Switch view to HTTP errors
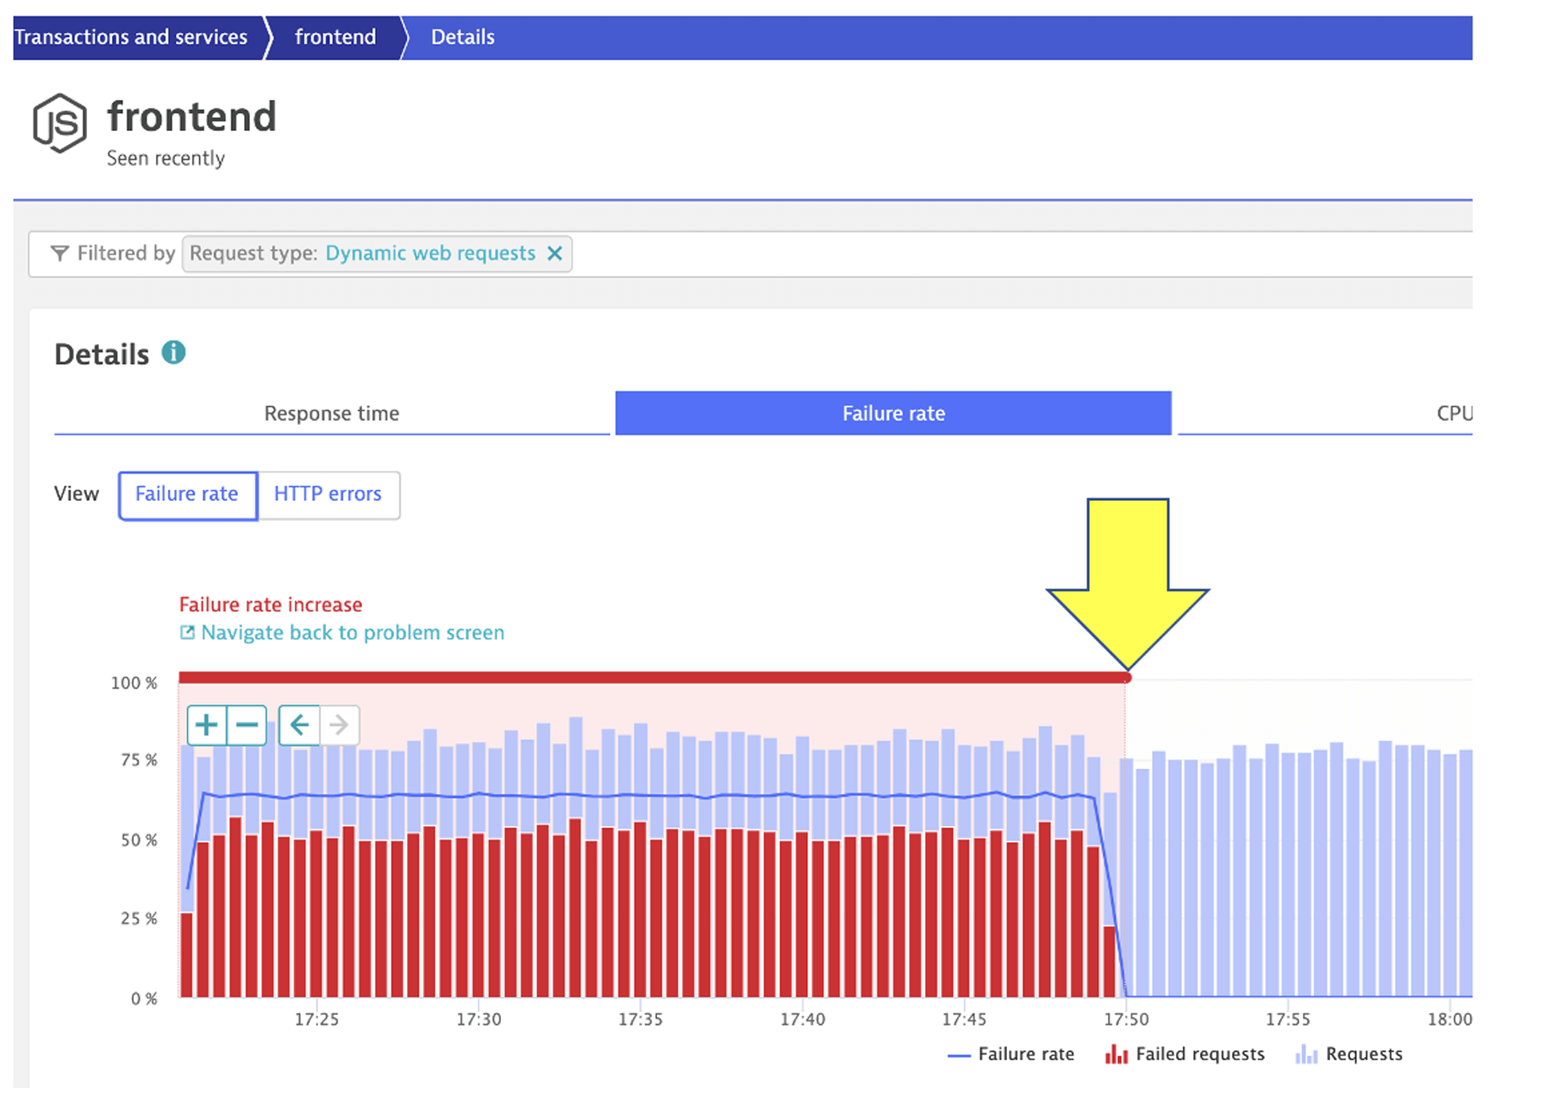 point(328,494)
